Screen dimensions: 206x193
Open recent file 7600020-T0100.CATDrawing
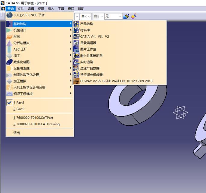36,124
